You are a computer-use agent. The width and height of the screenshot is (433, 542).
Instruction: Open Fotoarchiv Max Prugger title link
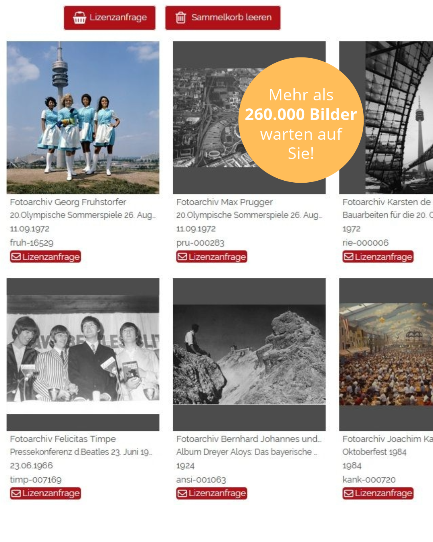[225, 202]
